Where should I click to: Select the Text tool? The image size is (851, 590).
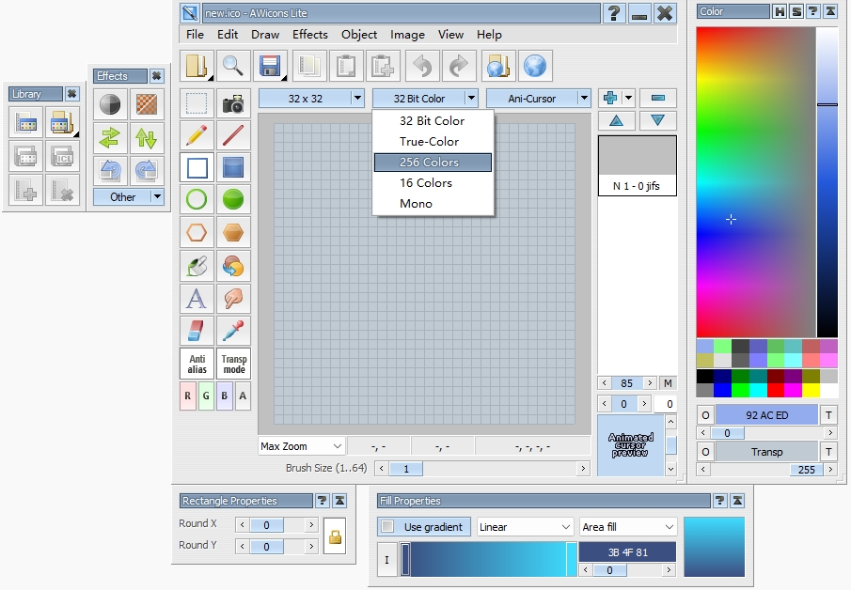(197, 298)
